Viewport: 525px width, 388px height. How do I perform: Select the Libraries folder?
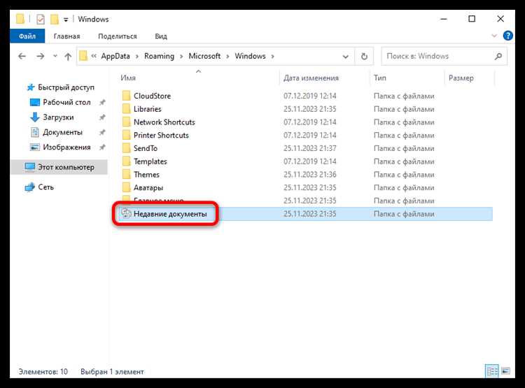(147, 109)
